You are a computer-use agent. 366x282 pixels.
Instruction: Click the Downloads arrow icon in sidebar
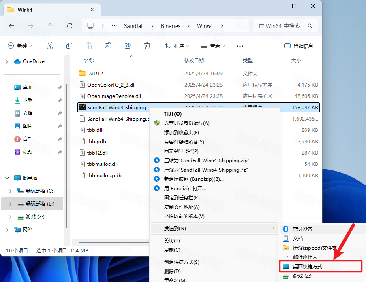coord(17,100)
